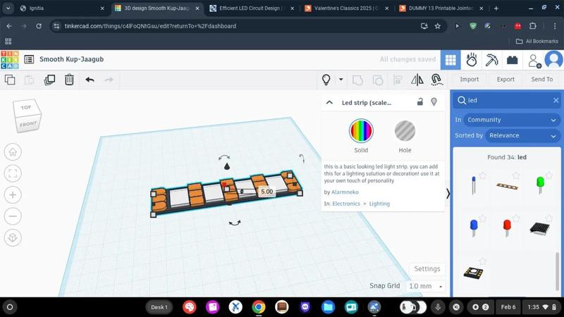Bookmark this page with the star icon
The height and width of the screenshot is (317, 564).
(x=437, y=26)
